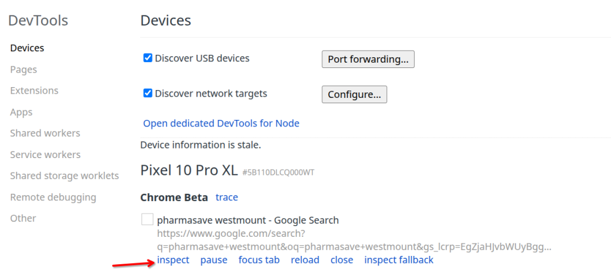Viewport: 611px width, 275px height.
Task: Click the inspect fallback link
Action: [x=399, y=260]
